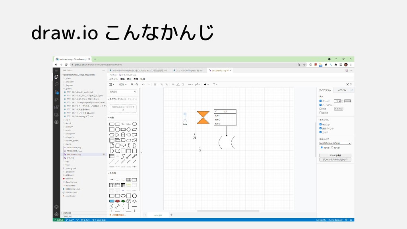Click the line color pencil icon

(x=178, y=84)
